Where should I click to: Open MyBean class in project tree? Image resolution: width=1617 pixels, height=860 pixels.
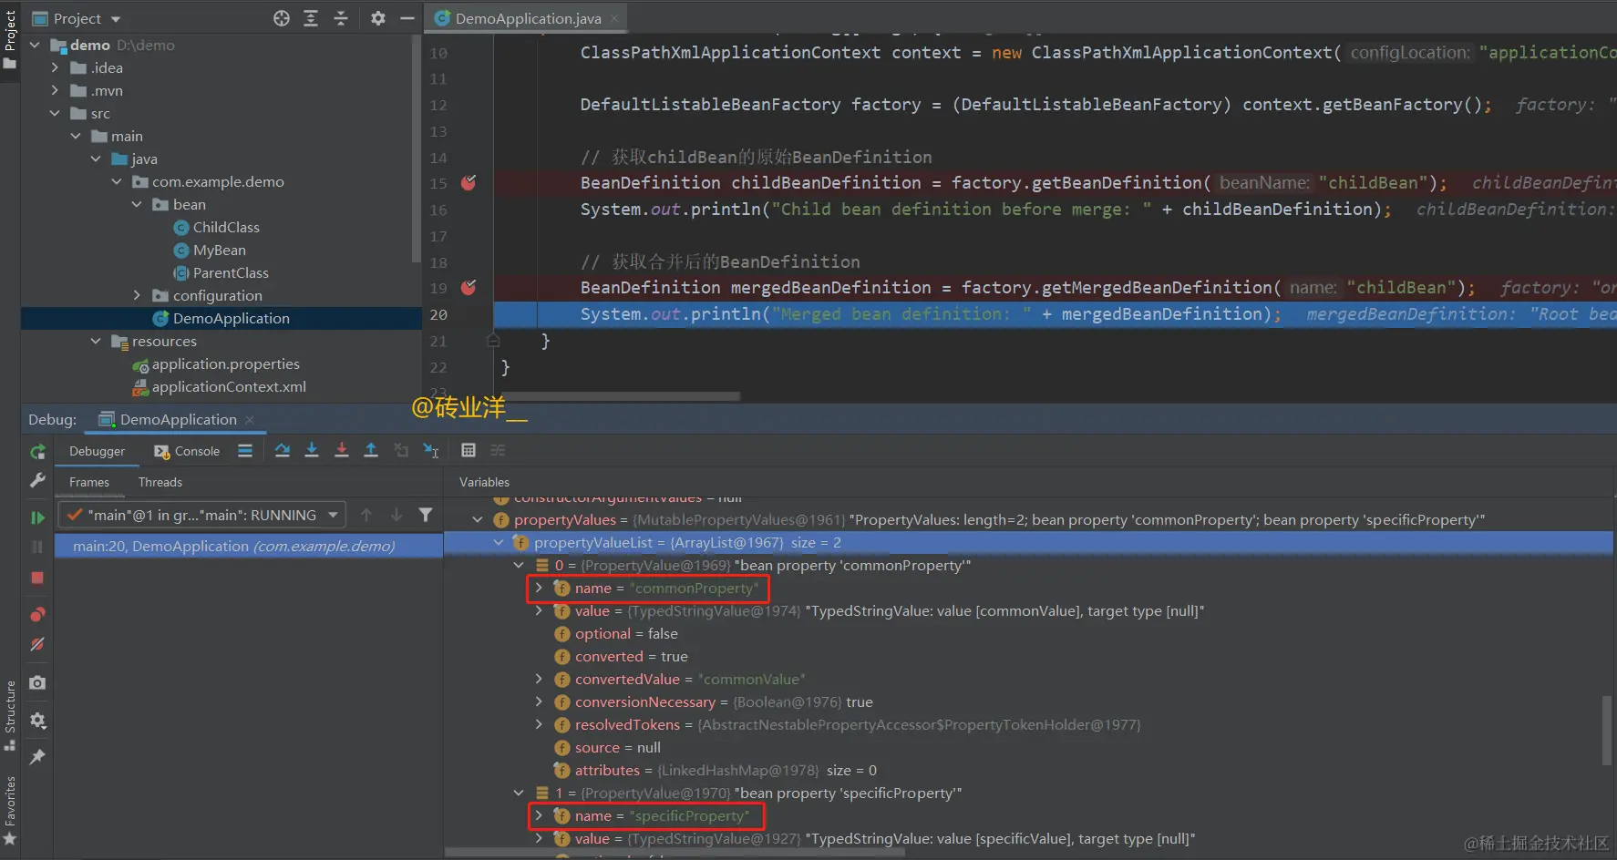[220, 250]
